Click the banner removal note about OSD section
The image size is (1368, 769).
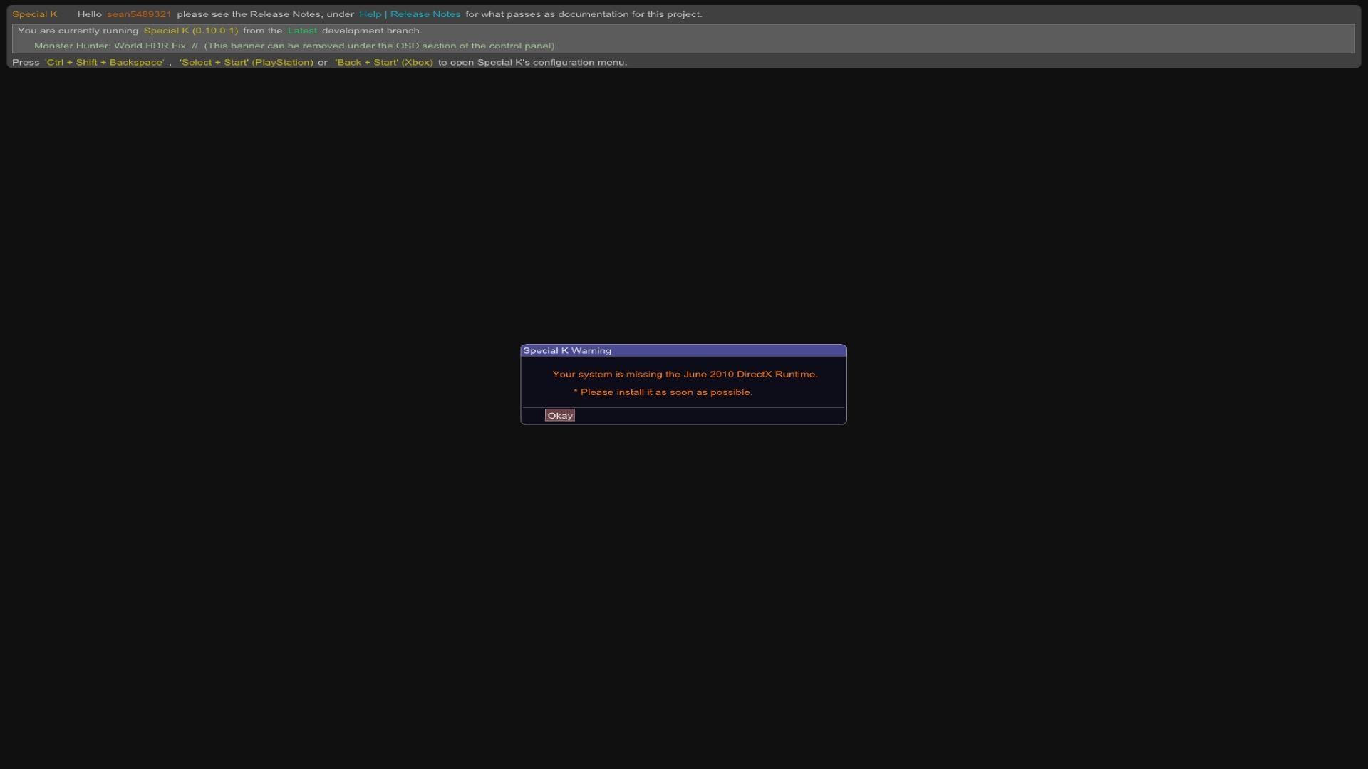[379, 46]
